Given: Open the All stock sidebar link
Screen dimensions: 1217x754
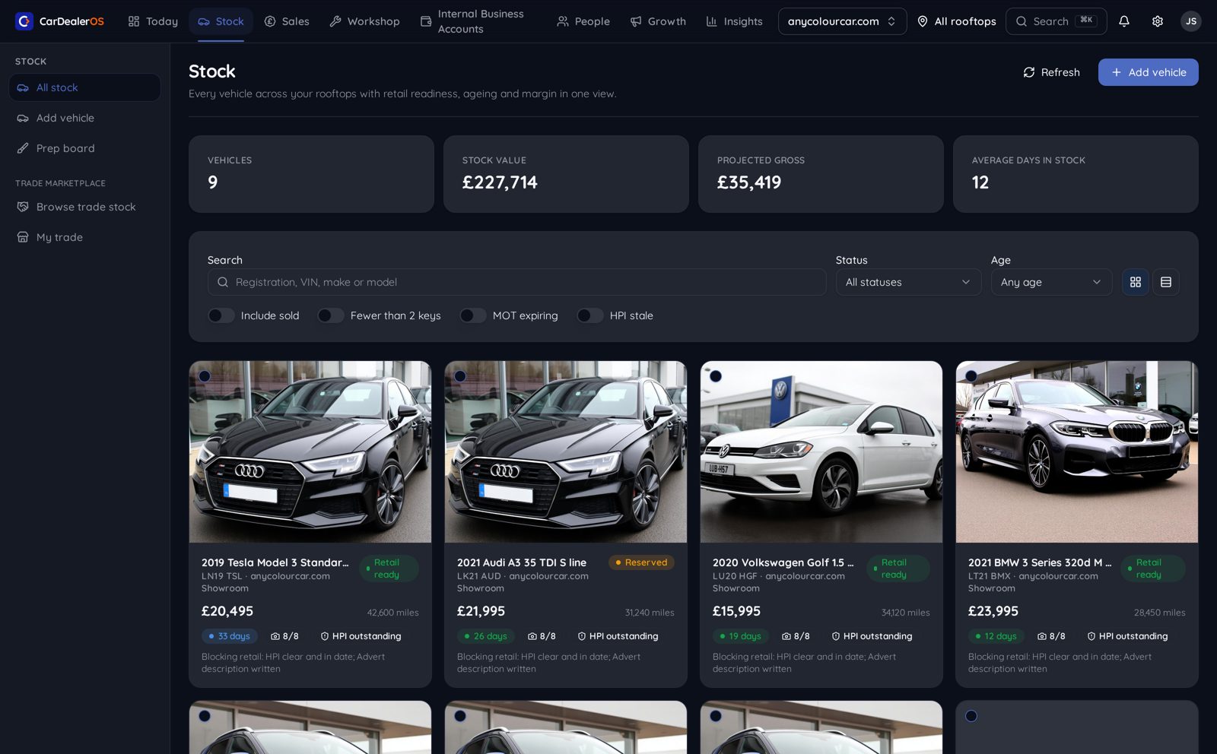Looking at the screenshot, I should coord(84,87).
